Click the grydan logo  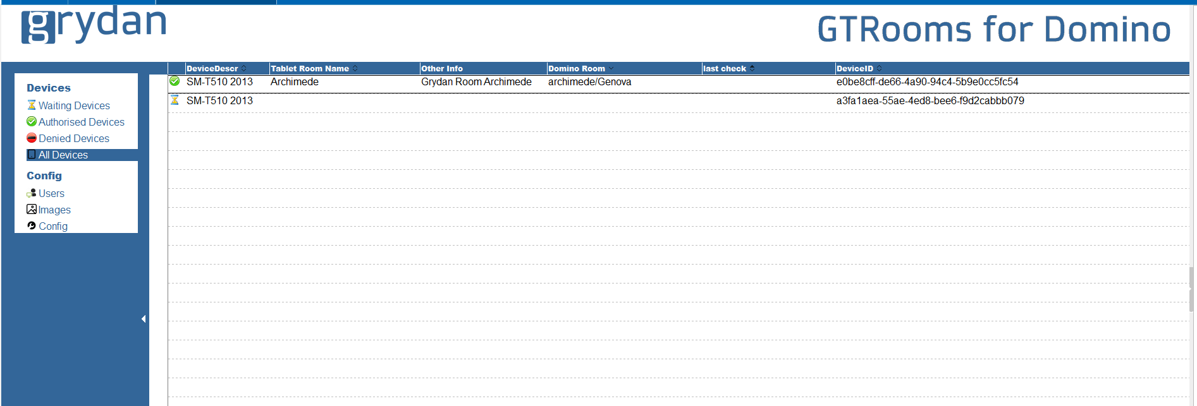[x=94, y=25]
